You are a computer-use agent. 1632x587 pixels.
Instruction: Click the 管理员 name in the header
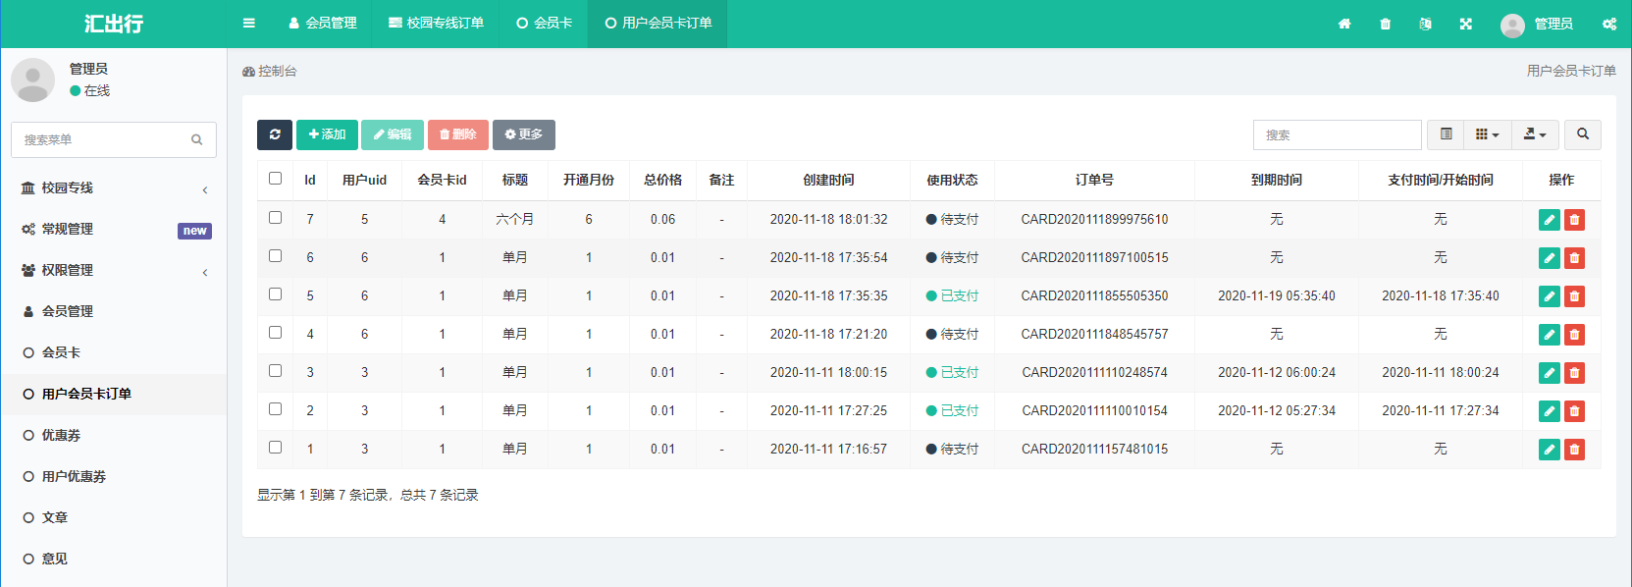1553,24
